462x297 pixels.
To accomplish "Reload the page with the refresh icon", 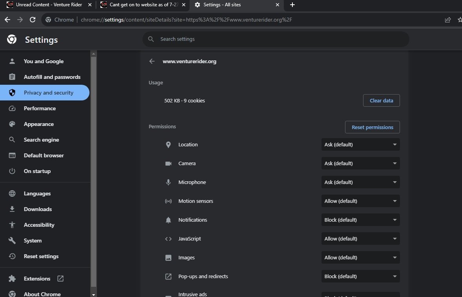I will (33, 20).
